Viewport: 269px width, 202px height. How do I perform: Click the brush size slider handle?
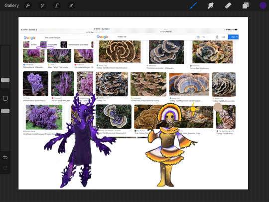(x=5, y=80)
